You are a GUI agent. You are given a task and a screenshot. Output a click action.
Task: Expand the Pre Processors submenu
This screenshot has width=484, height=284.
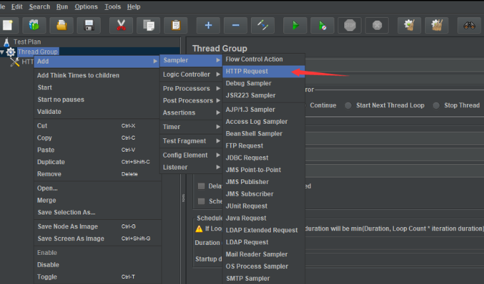(191, 89)
